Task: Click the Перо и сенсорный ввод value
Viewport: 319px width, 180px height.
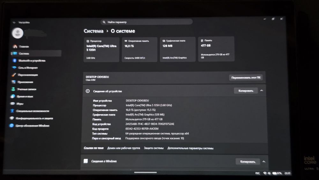Action: pos(155,138)
